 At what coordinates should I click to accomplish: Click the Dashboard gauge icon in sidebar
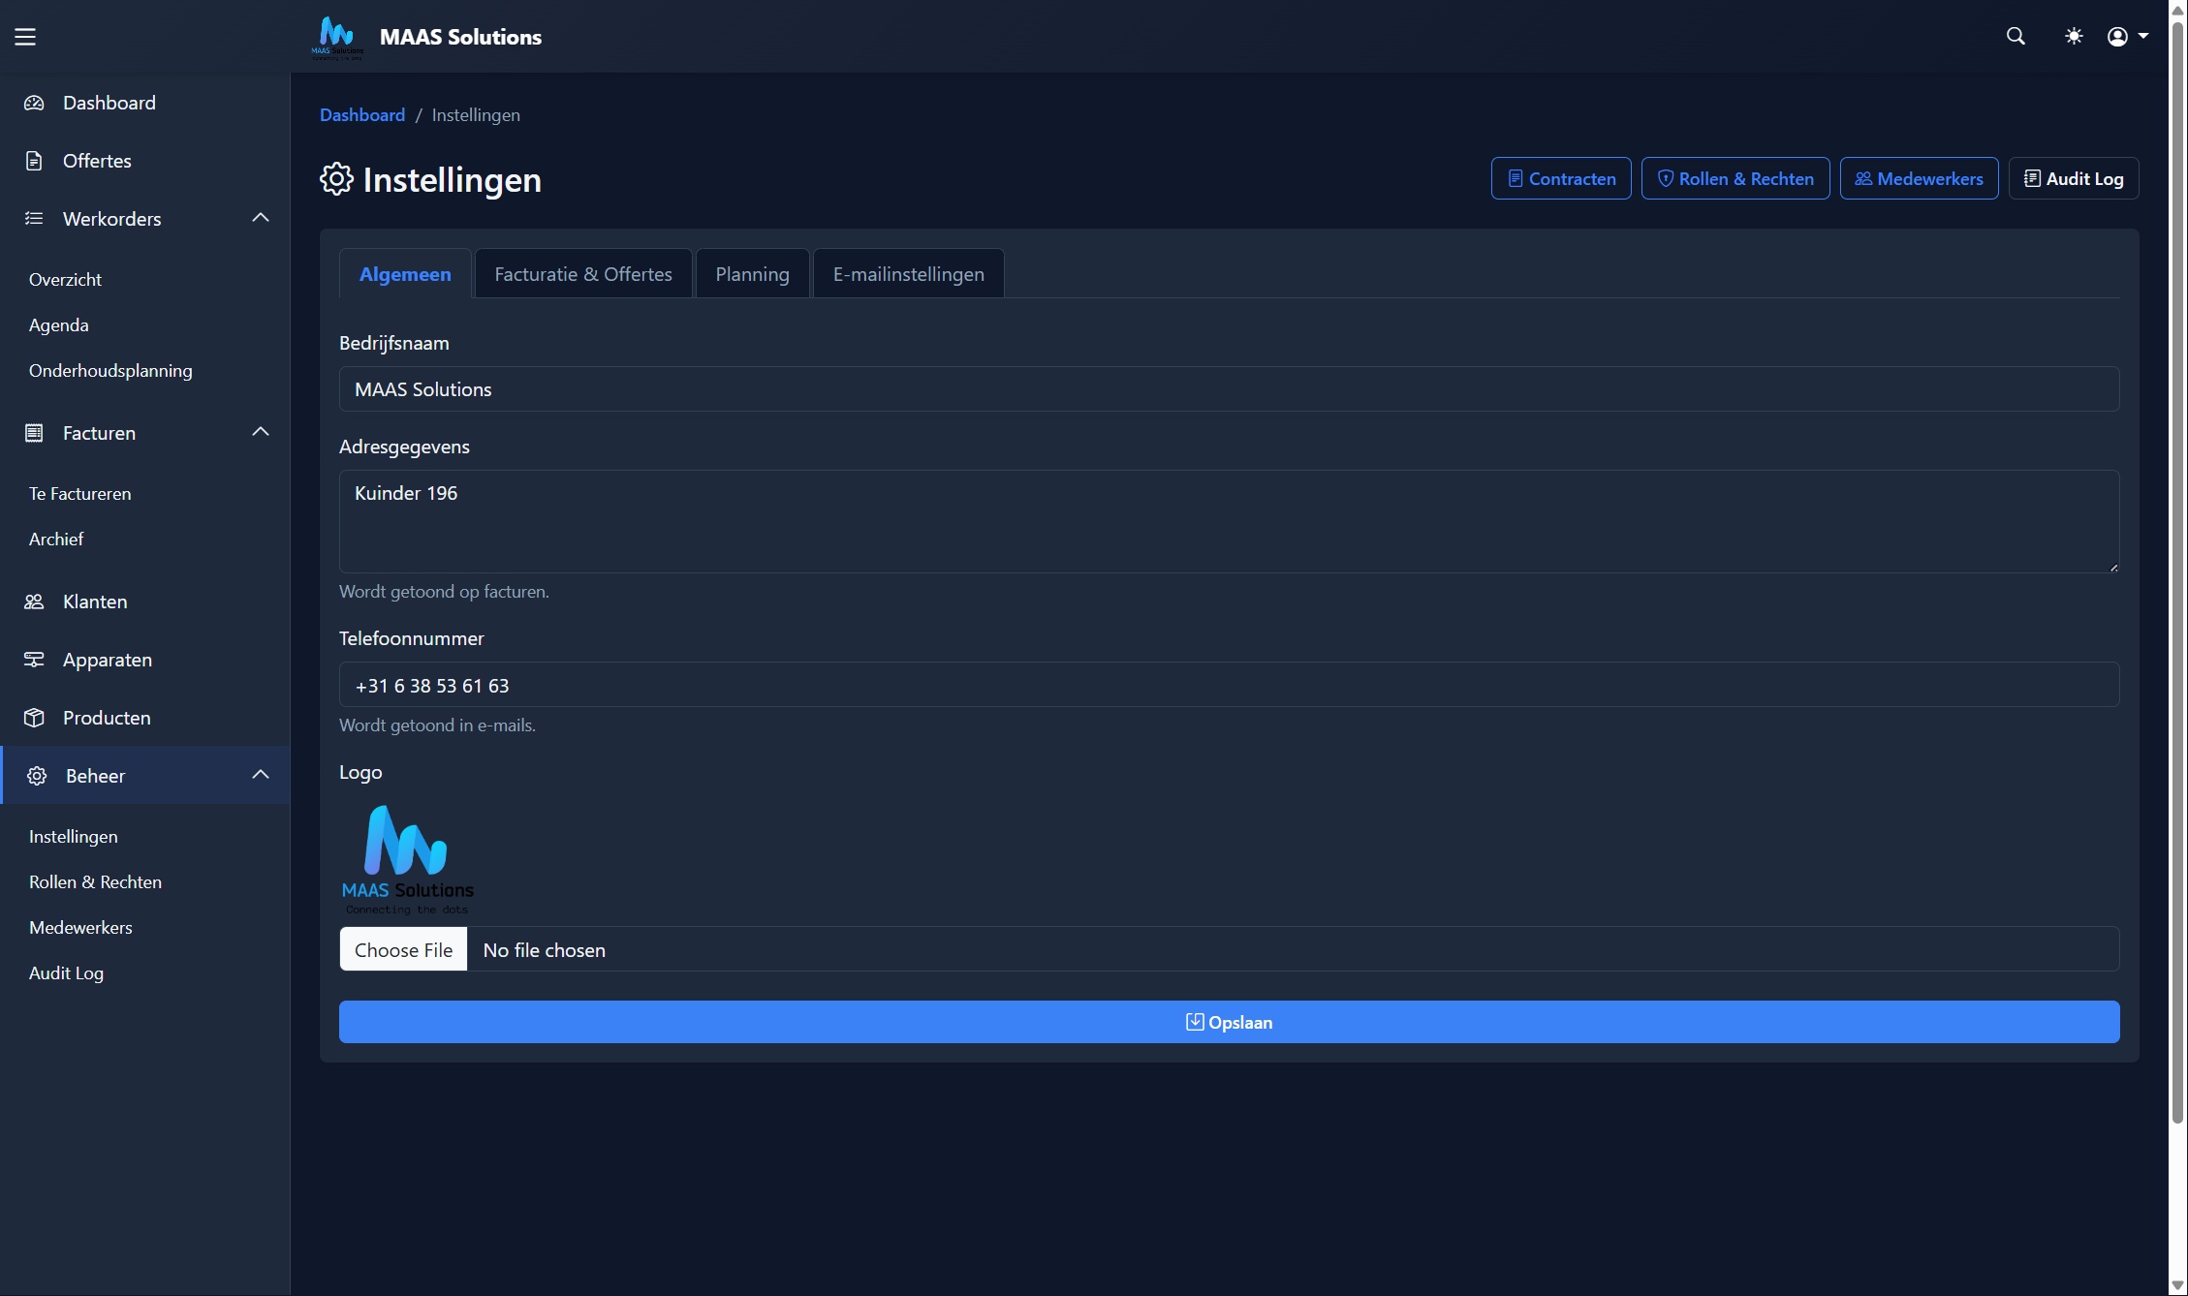pos(34,103)
